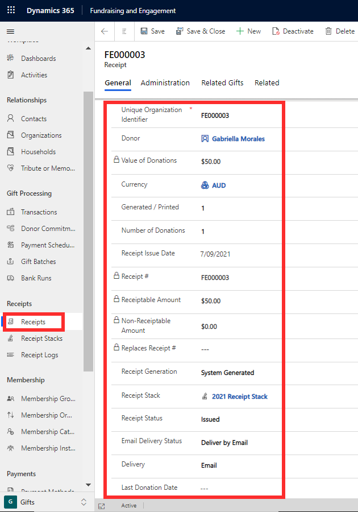Click the plus icon for New
358x512 pixels.
[x=240, y=31]
